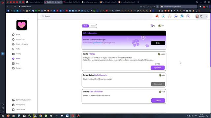Click the YouTube icon in header

pos(157,16)
